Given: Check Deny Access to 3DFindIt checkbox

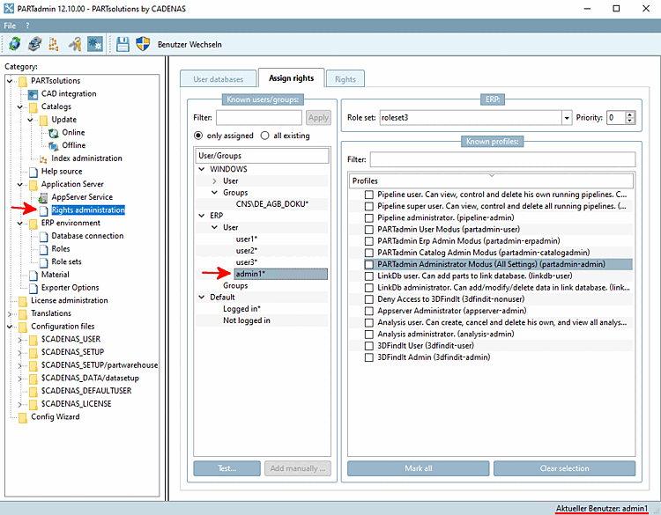Looking at the screenshot, I should [x=369, y=299].
